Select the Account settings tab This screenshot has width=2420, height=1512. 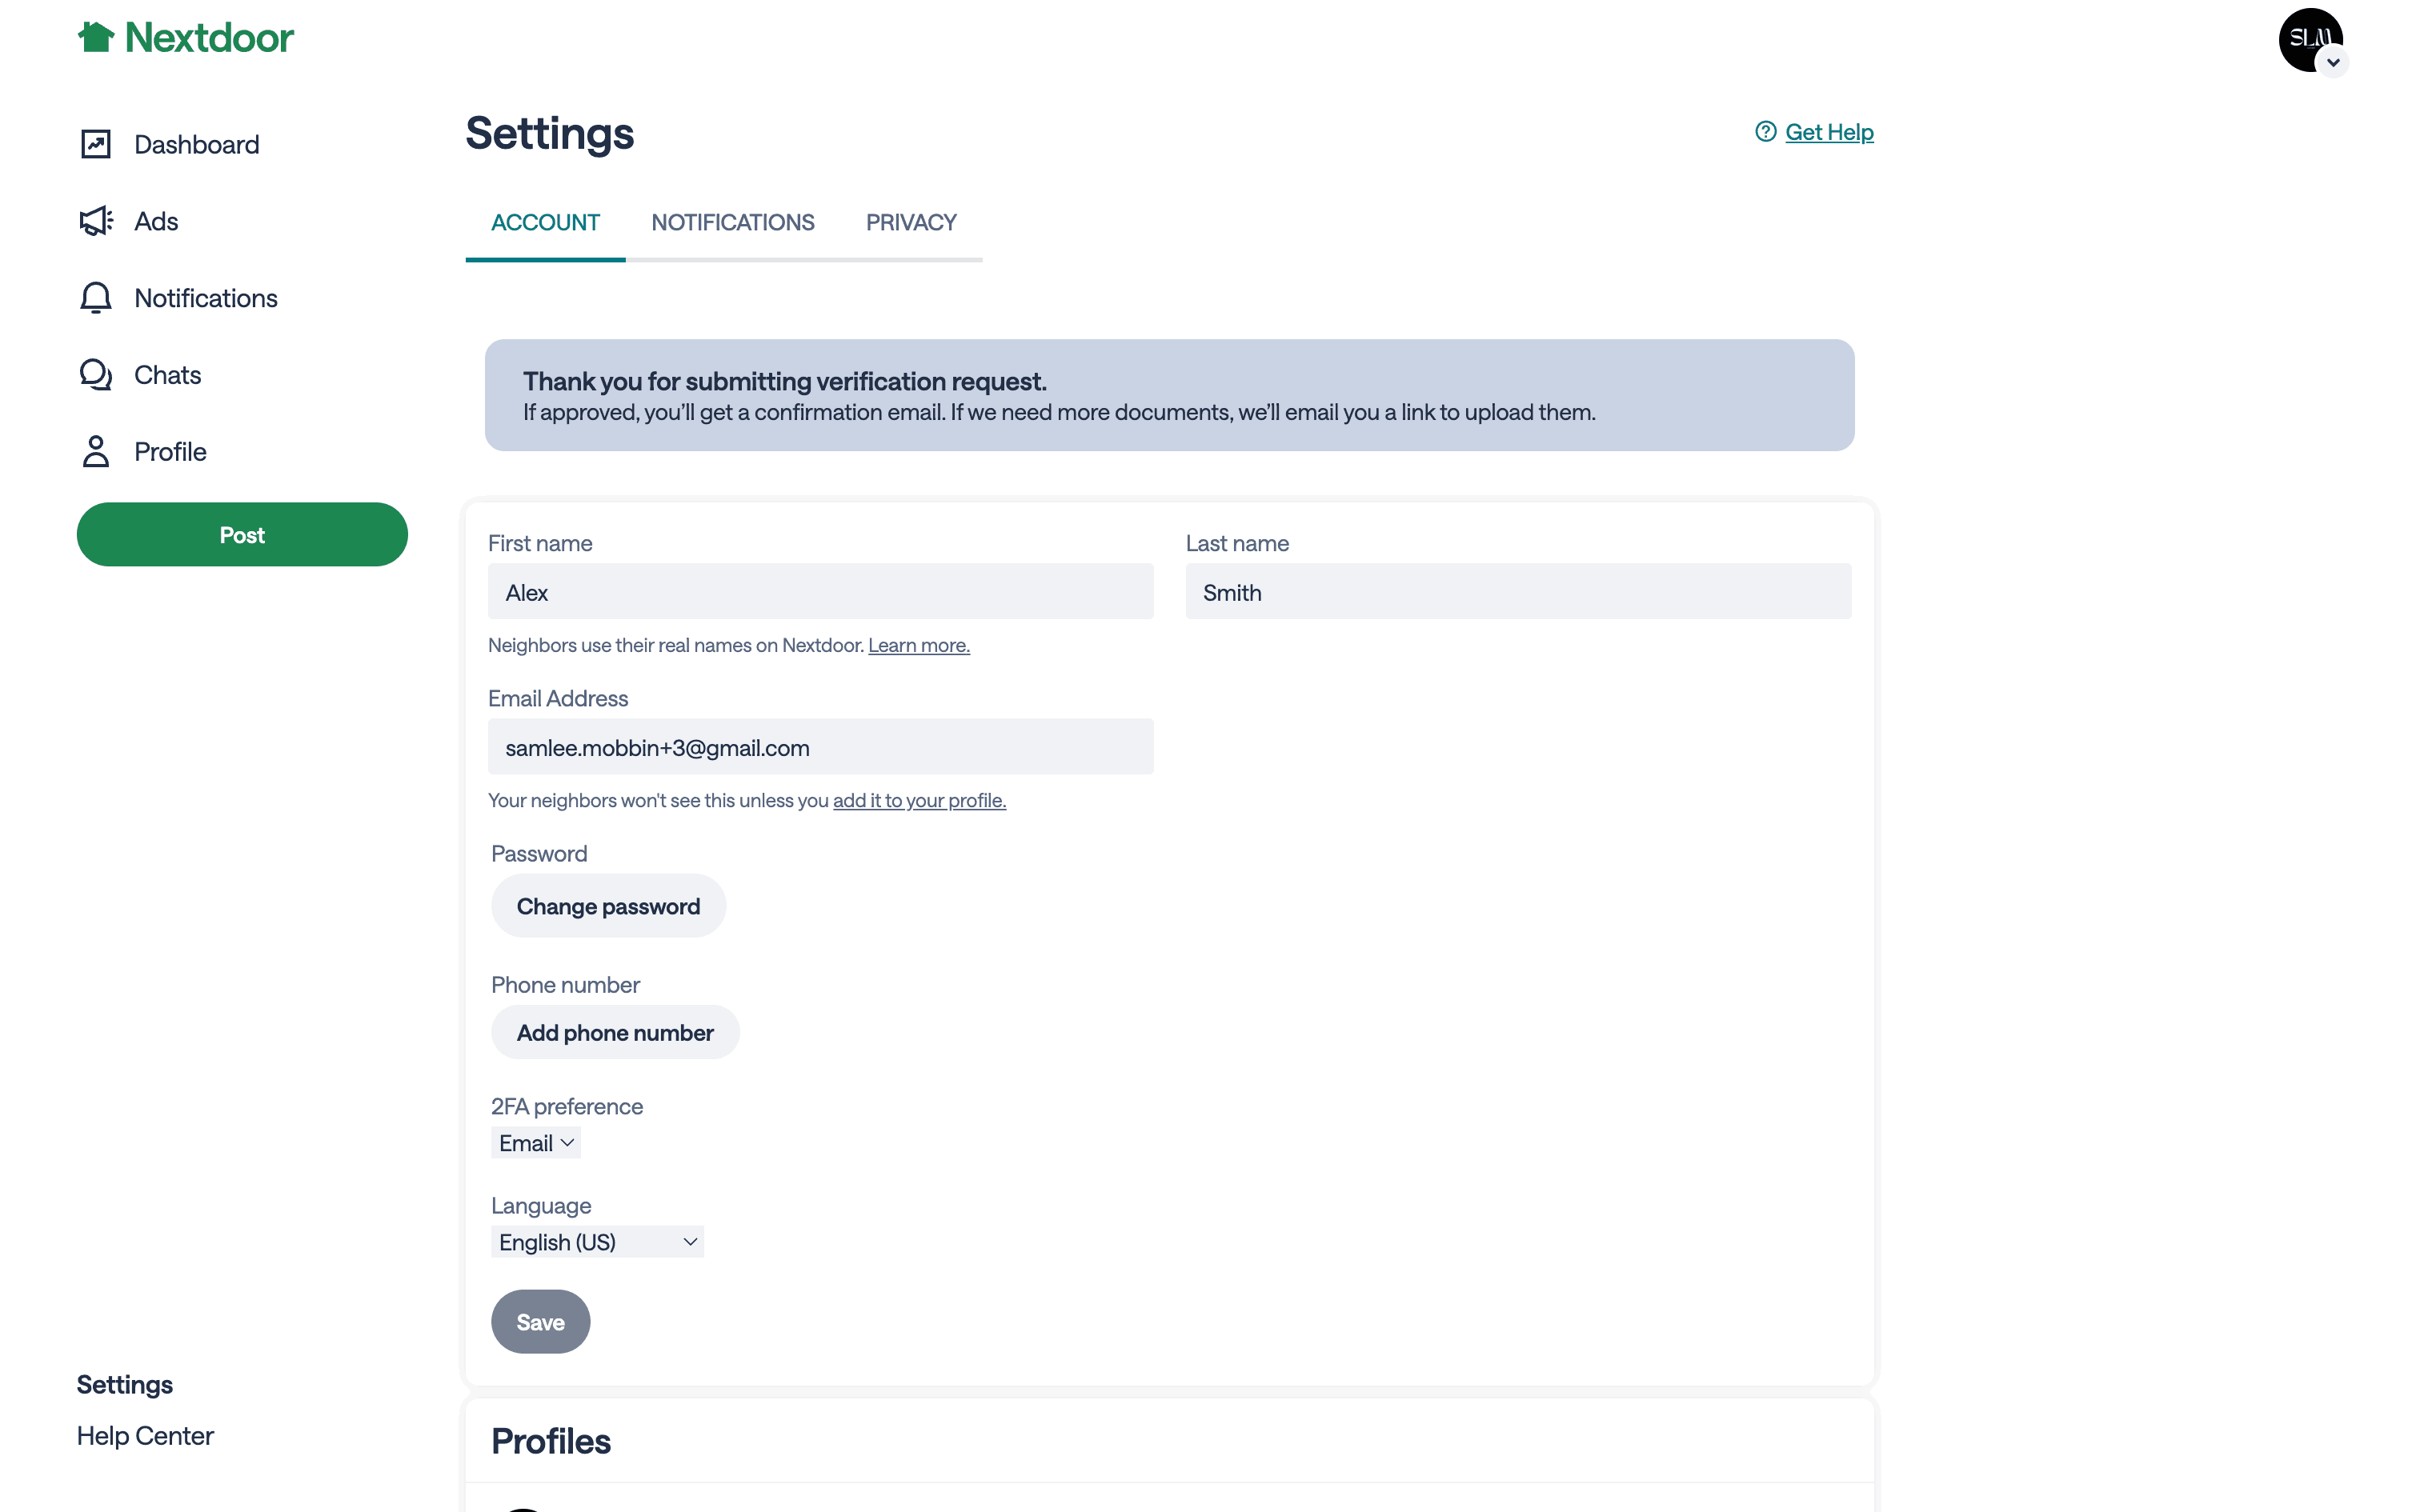(x=545, y=222)
